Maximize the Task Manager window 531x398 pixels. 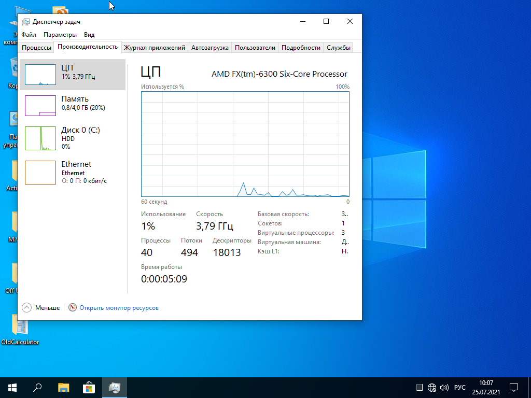326,21
